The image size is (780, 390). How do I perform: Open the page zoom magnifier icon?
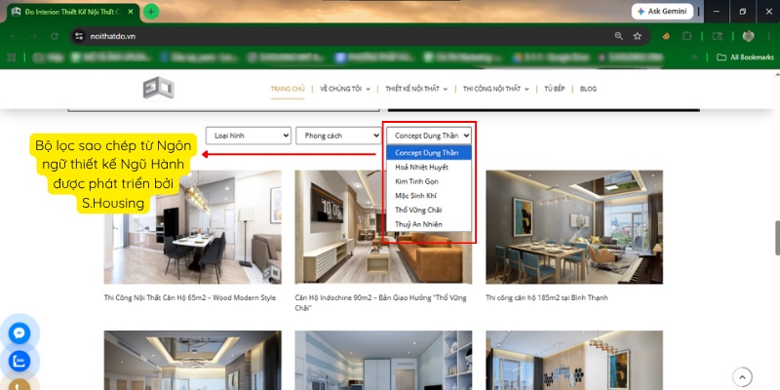(618, 36)
